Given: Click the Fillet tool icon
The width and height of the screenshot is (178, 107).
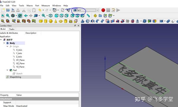Looking at the screenshot, I should click(x=98, y=21).
